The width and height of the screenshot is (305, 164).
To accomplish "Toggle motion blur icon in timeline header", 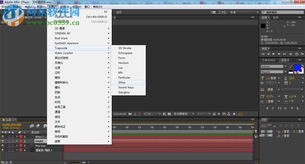I will coord(38,126).
